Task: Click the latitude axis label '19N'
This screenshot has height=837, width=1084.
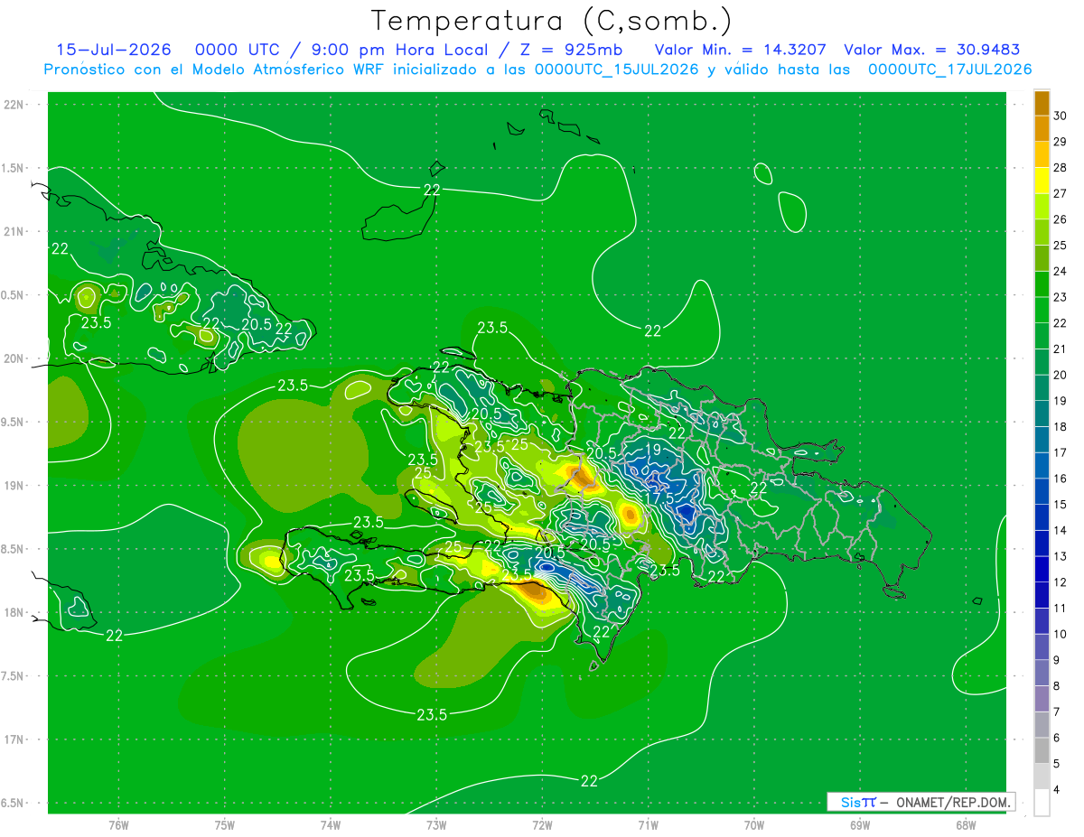Action: (14, 486)
